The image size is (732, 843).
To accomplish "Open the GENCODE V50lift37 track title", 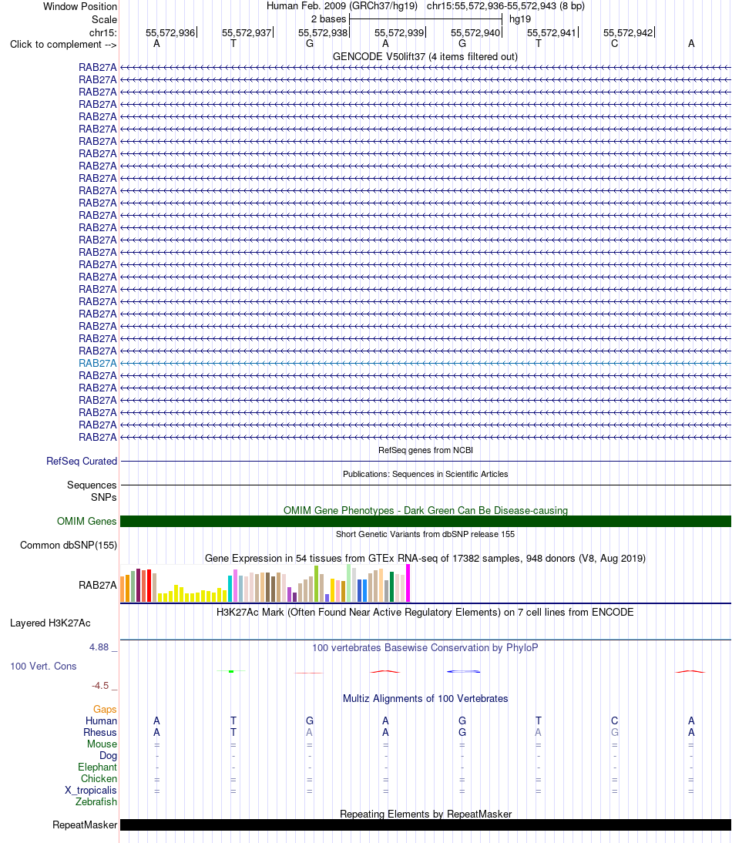I will coord(425,56).
